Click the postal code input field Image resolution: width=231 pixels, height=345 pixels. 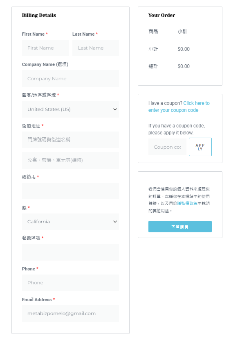(70, 252)
